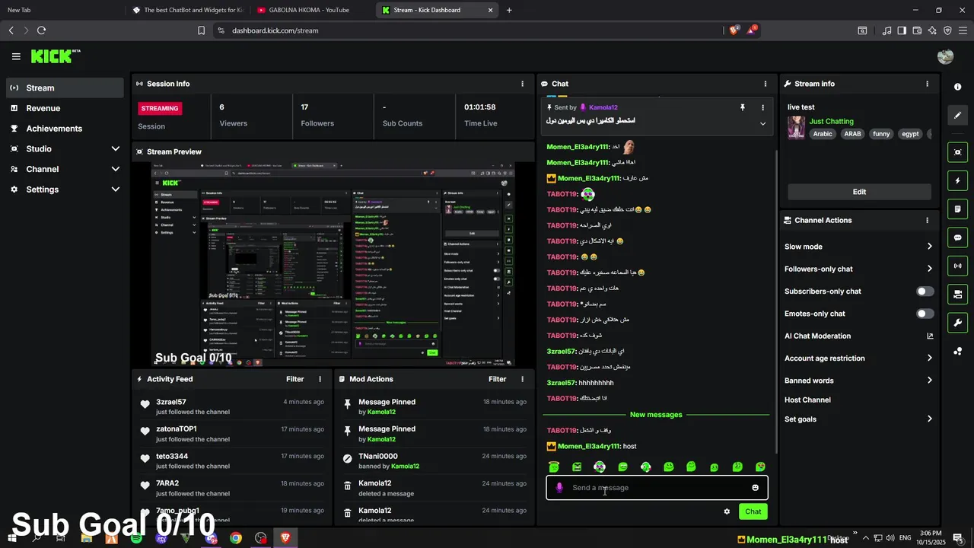Open Activity Feed three-dot menu

click(320, 379)
